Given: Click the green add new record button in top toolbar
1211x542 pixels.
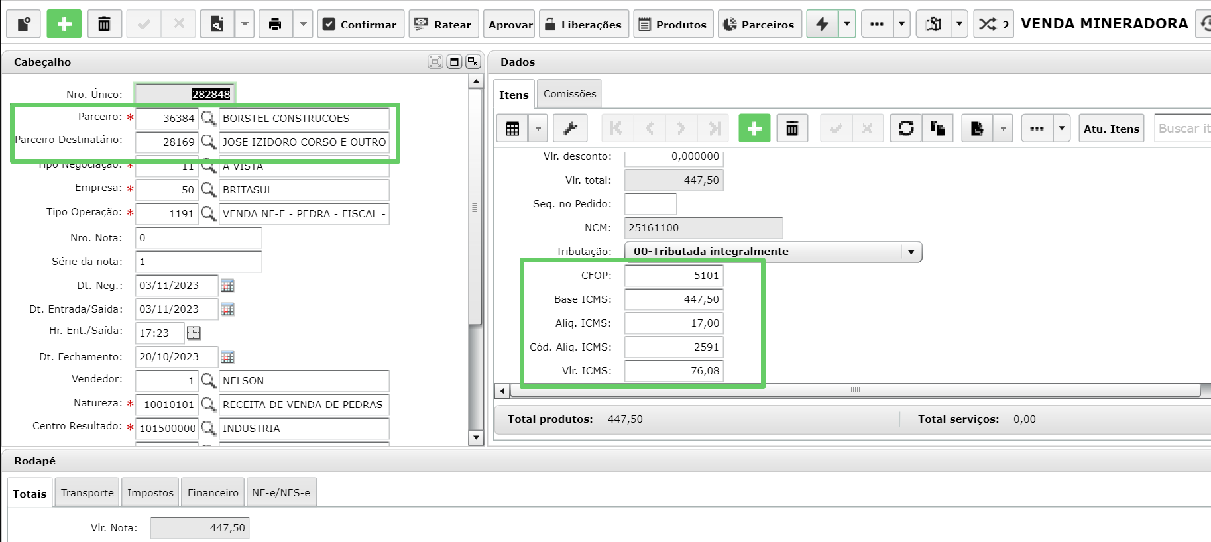Looking at the screenshot, I should point(64,24).
